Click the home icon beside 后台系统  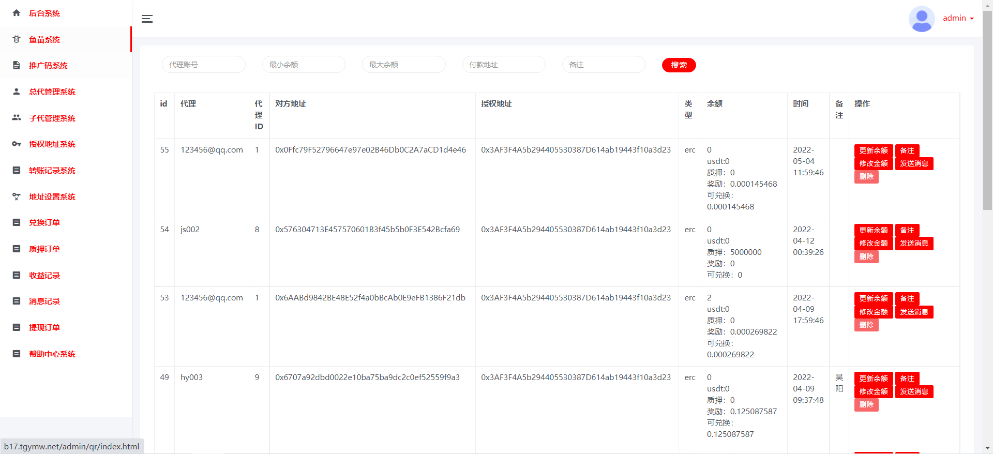coord(17,13)
